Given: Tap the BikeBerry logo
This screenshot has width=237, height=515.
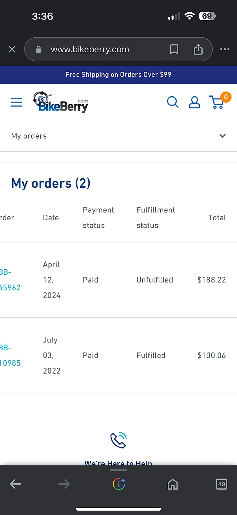Looking at the screenshot, I should coord(61,102).
